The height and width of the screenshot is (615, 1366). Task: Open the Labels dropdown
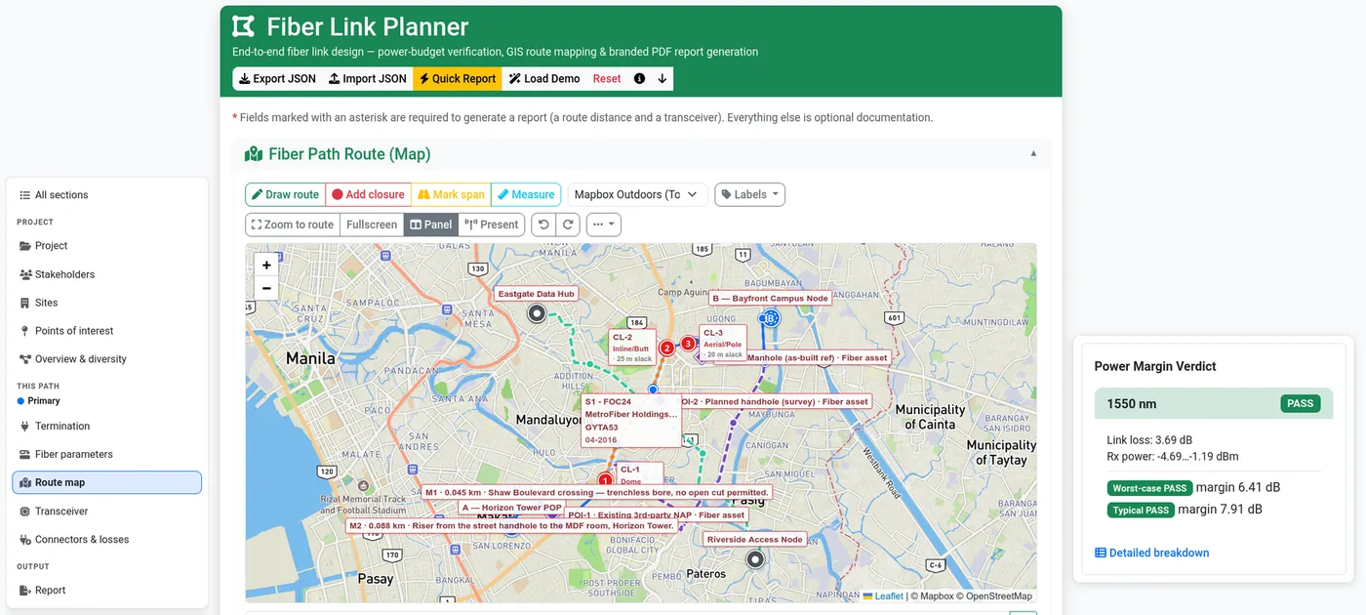[x=750, y=195]
